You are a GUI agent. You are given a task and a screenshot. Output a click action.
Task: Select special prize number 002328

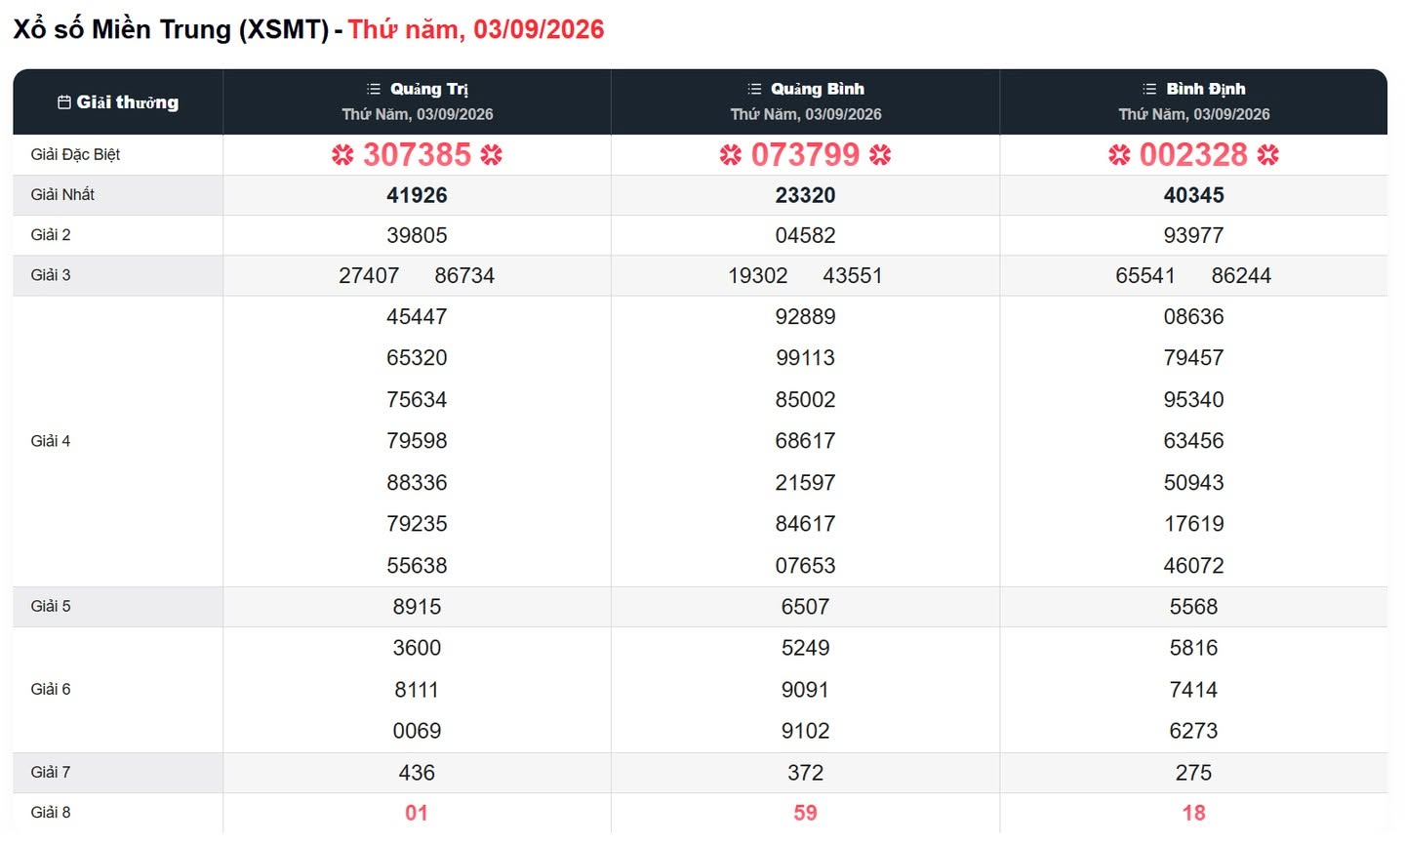tap(1193, 154)
